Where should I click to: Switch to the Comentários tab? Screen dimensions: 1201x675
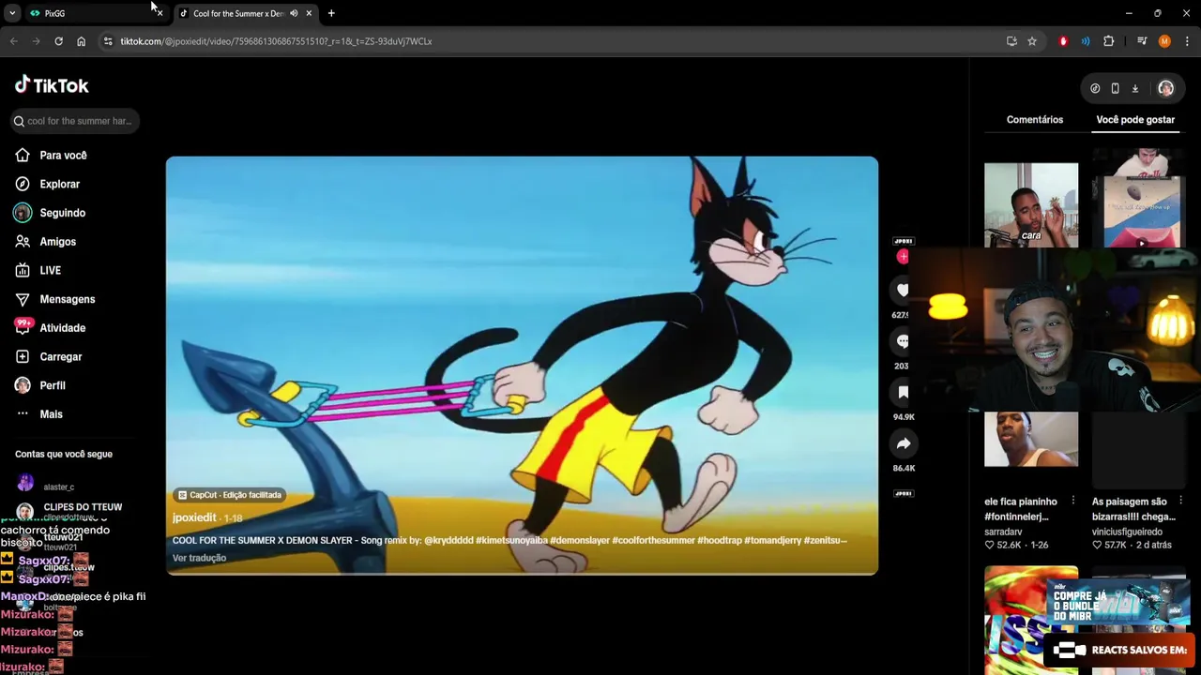point(1035,120)
